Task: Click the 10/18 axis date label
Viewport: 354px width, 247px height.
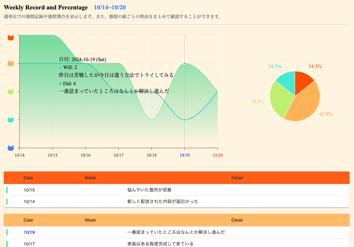Action: [x=152, y=155]
